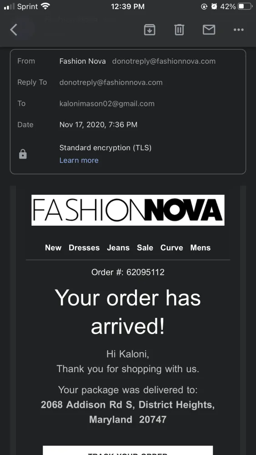This screenshot has height=455, width=256.
Task: Open the Dresses category link
Action: point(84,248)
